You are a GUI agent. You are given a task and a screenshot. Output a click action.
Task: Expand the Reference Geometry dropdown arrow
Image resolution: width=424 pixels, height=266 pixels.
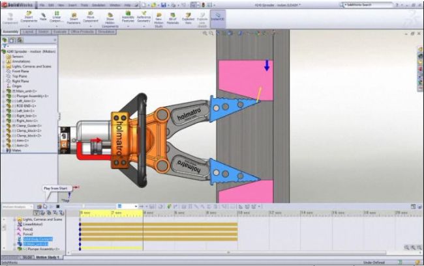coord(144,26)
